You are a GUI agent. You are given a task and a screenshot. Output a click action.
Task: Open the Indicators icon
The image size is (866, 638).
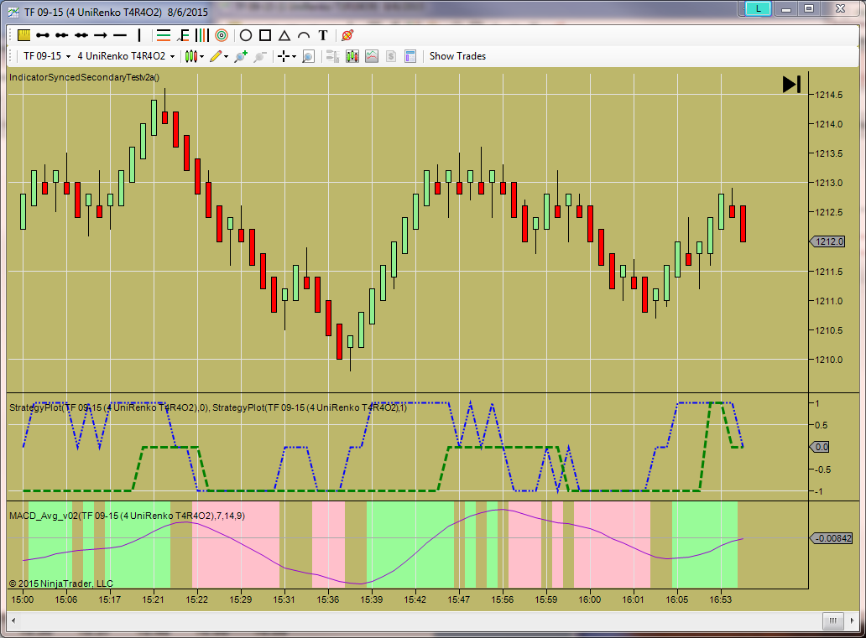(x=372, y=55)
